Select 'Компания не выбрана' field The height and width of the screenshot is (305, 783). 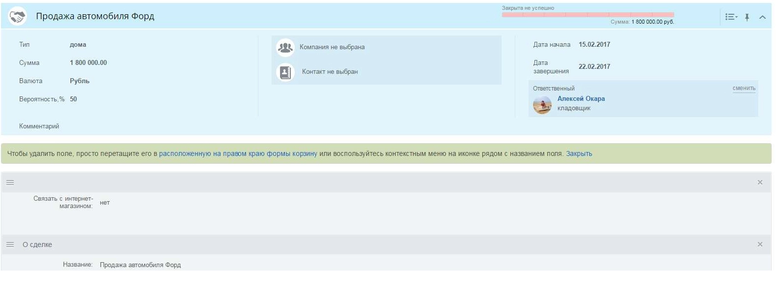(x=332, y=47)
